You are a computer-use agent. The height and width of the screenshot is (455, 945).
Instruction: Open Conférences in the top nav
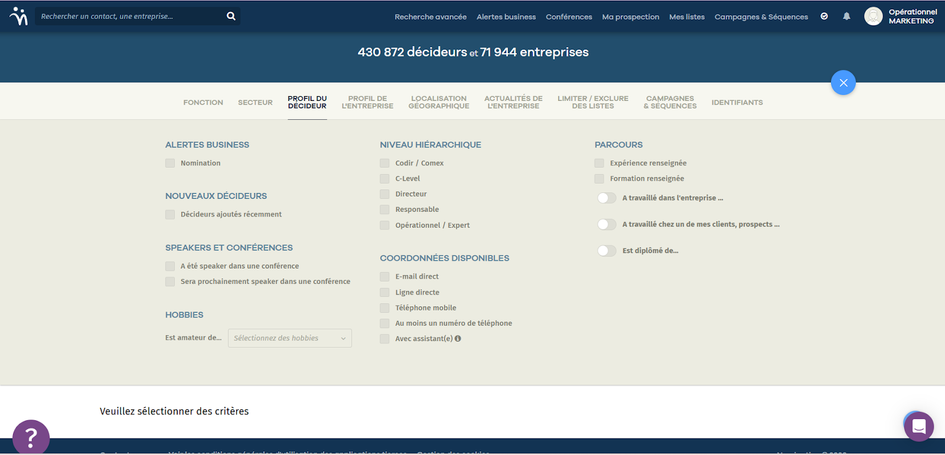(x=569, y=17)
